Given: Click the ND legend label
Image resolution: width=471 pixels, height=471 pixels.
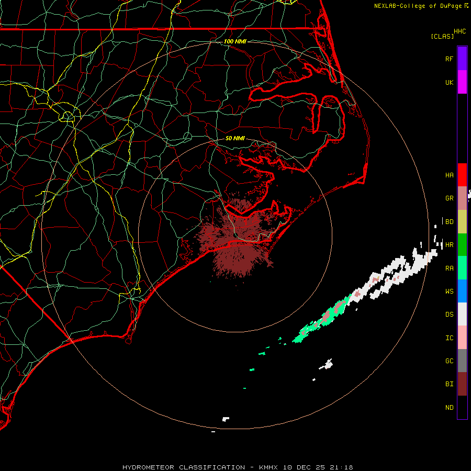Looking at the screenshot, I should pyautogui.click(x=450, y=408).
